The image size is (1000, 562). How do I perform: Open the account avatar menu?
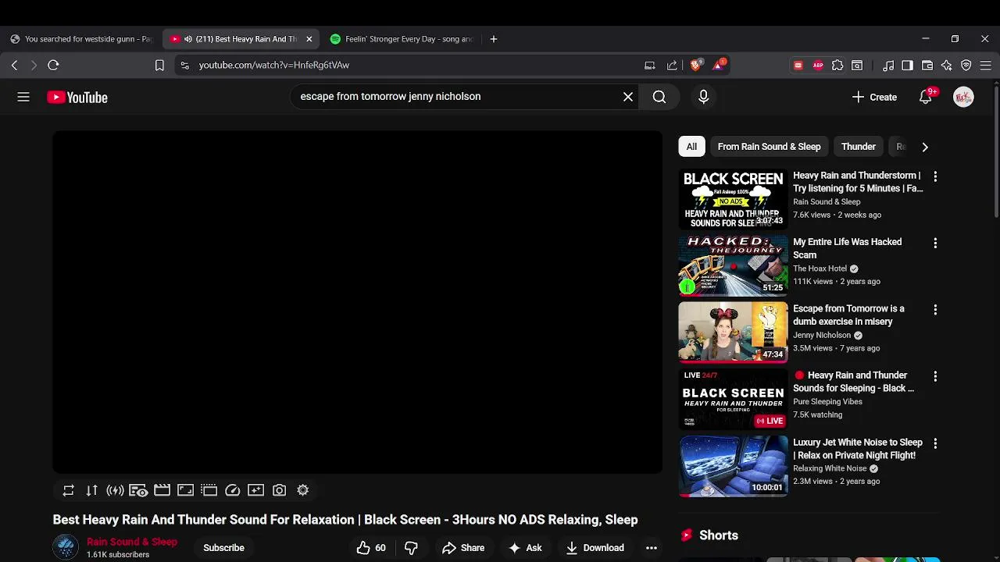click(x=963, y=97)
